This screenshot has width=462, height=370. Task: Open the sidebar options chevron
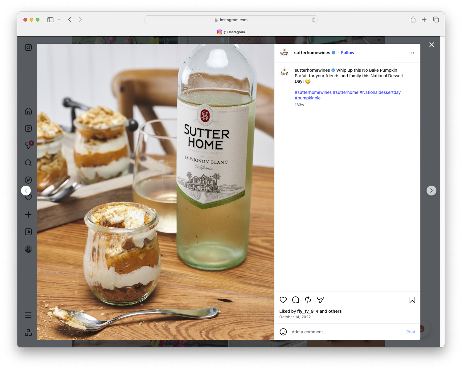(59, 19)
